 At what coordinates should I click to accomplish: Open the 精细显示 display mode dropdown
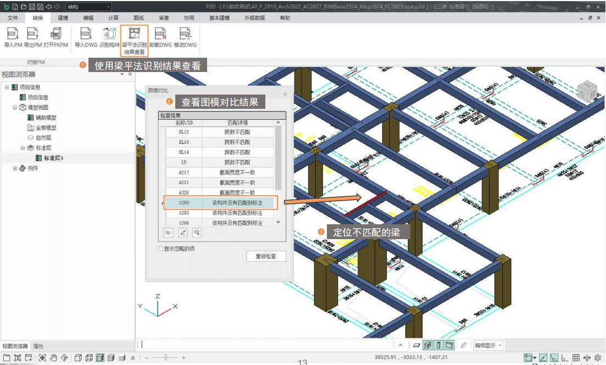click(488, 345)
